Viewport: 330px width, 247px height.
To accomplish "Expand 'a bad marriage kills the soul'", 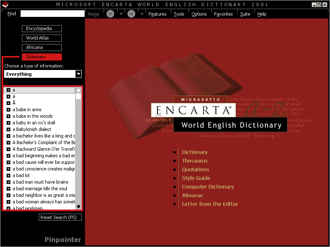I will pyautogui.click(x=8, y=189).
